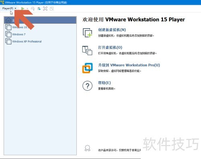
Task: Click the 查看联机帮助 description text
Action: point(107,89)
